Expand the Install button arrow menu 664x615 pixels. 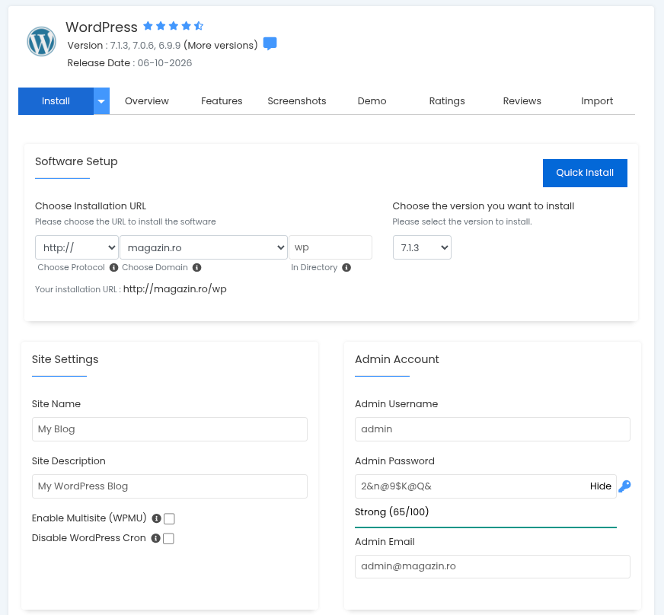click(101, 101)
